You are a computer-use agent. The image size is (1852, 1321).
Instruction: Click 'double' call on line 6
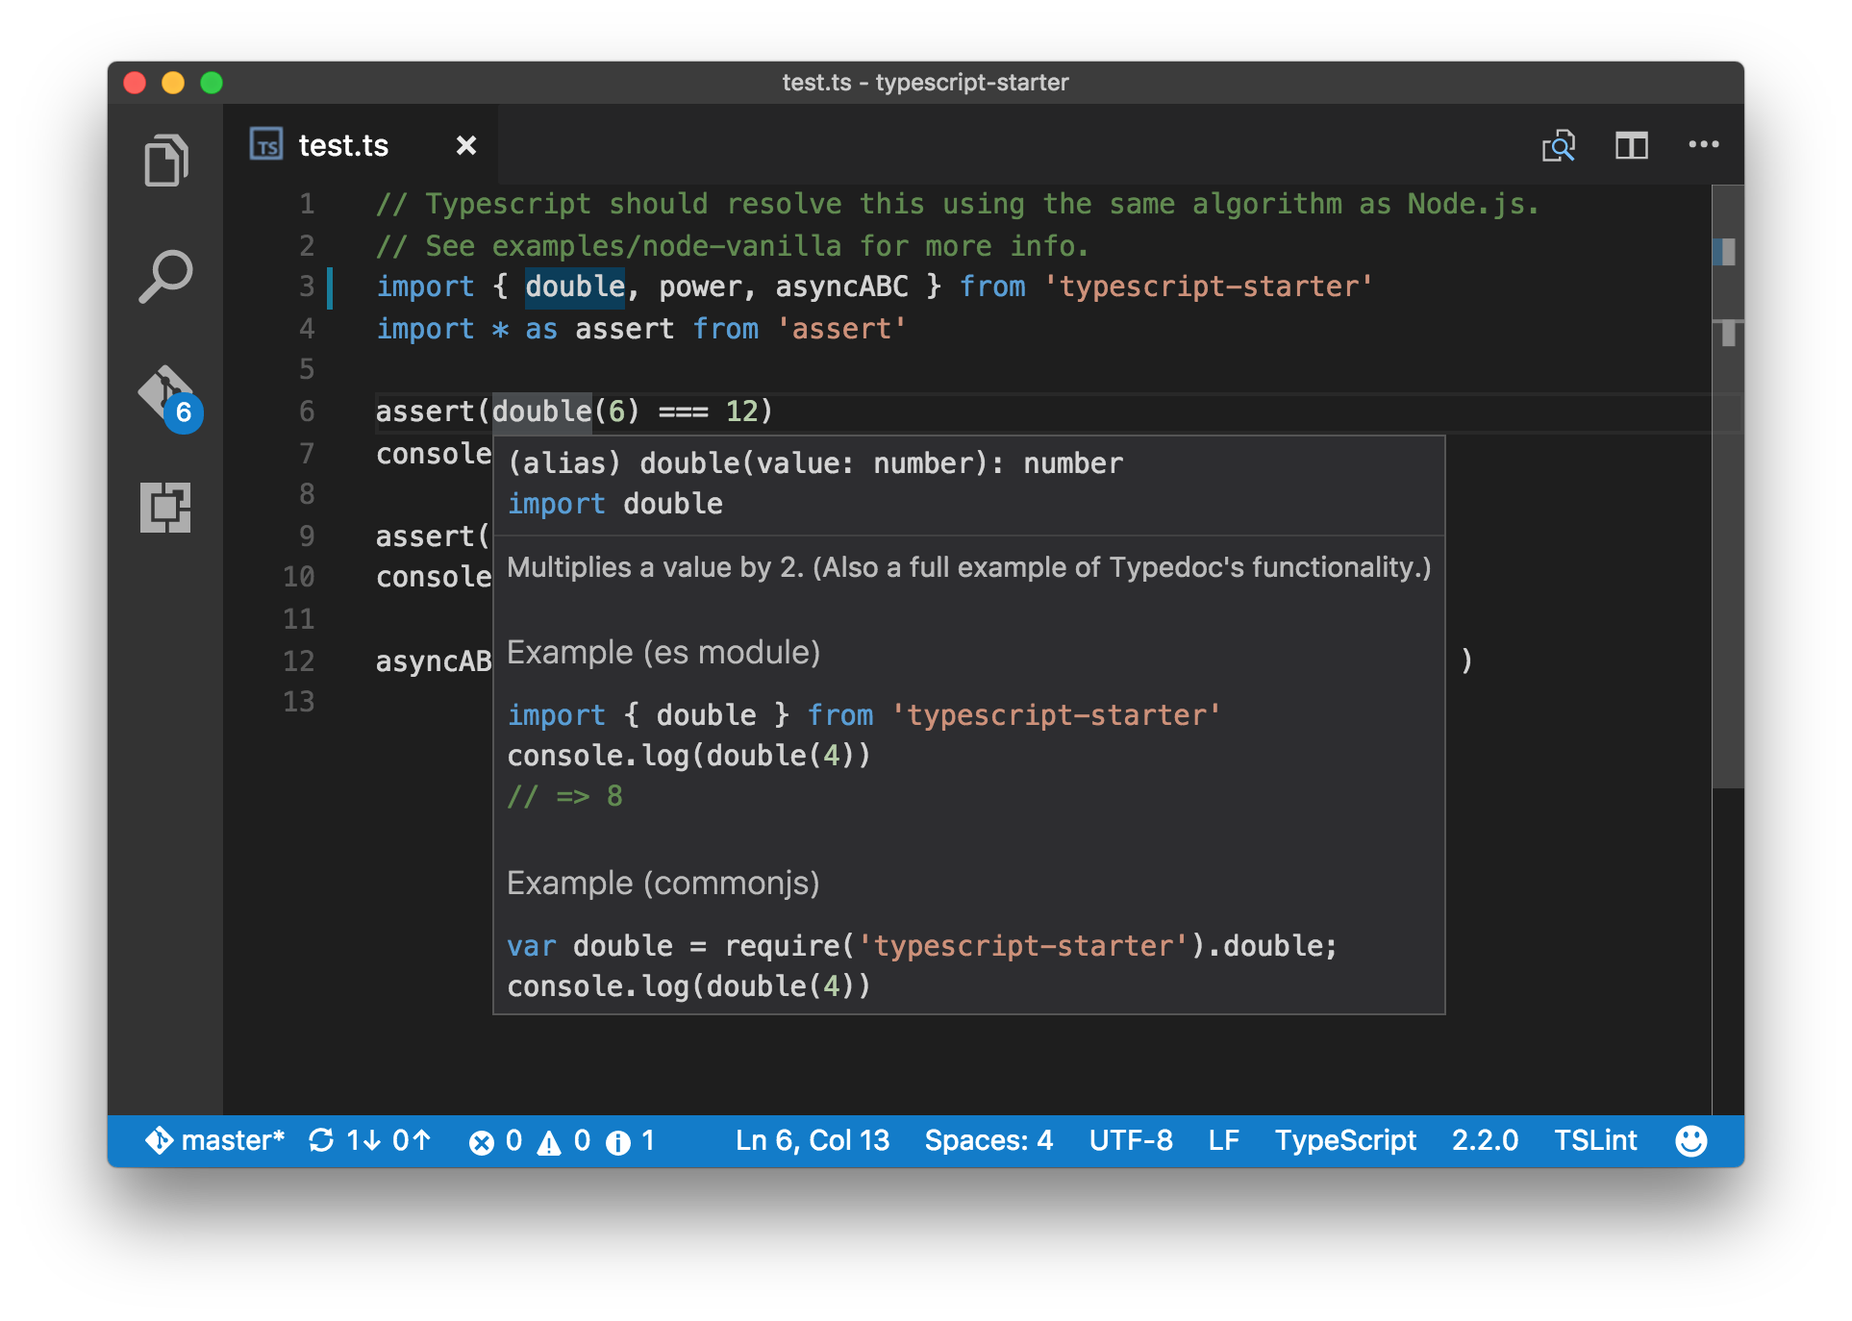coord(542,411)
